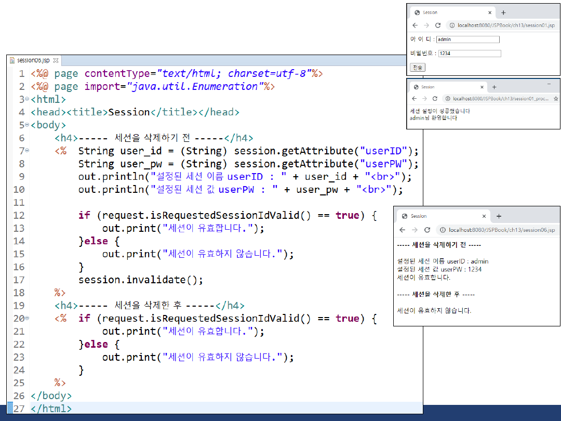Collapse the scriptlet fold at line 20

pos(27,319)
